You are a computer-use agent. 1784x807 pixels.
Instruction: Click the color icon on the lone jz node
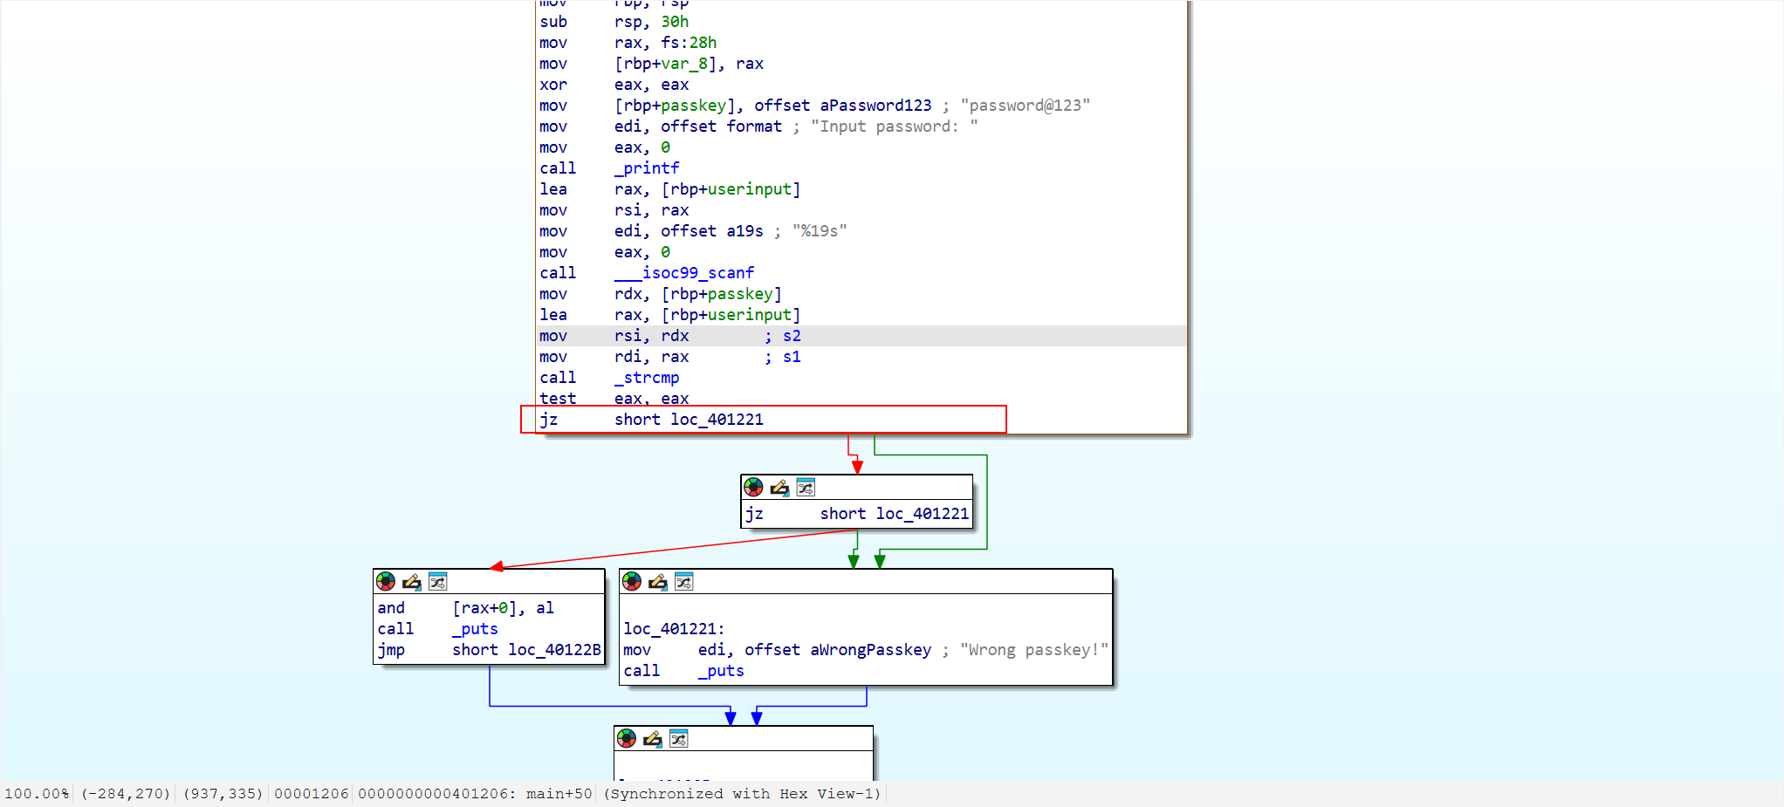click(x=753, y=487)
